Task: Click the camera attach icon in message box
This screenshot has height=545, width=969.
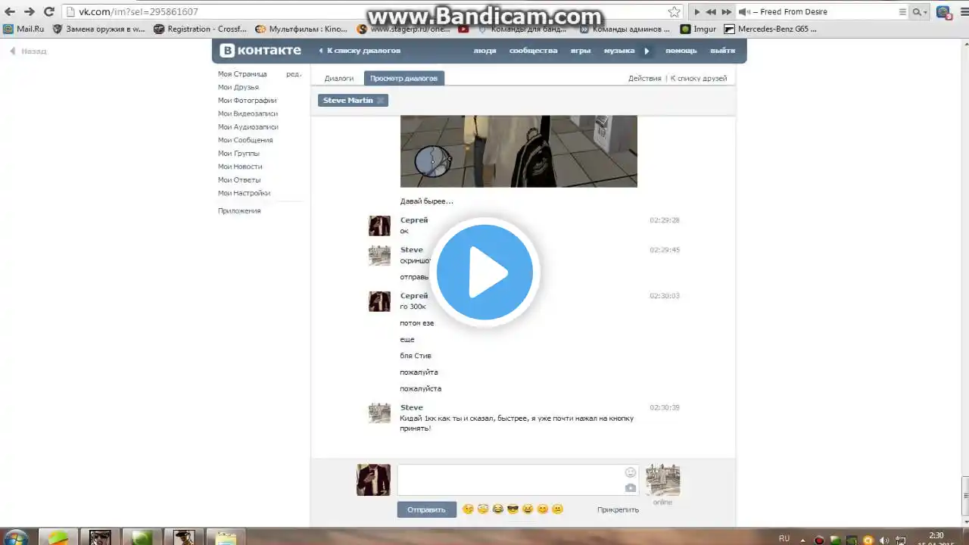Action: pyautogui.click(x=630, y=487)
